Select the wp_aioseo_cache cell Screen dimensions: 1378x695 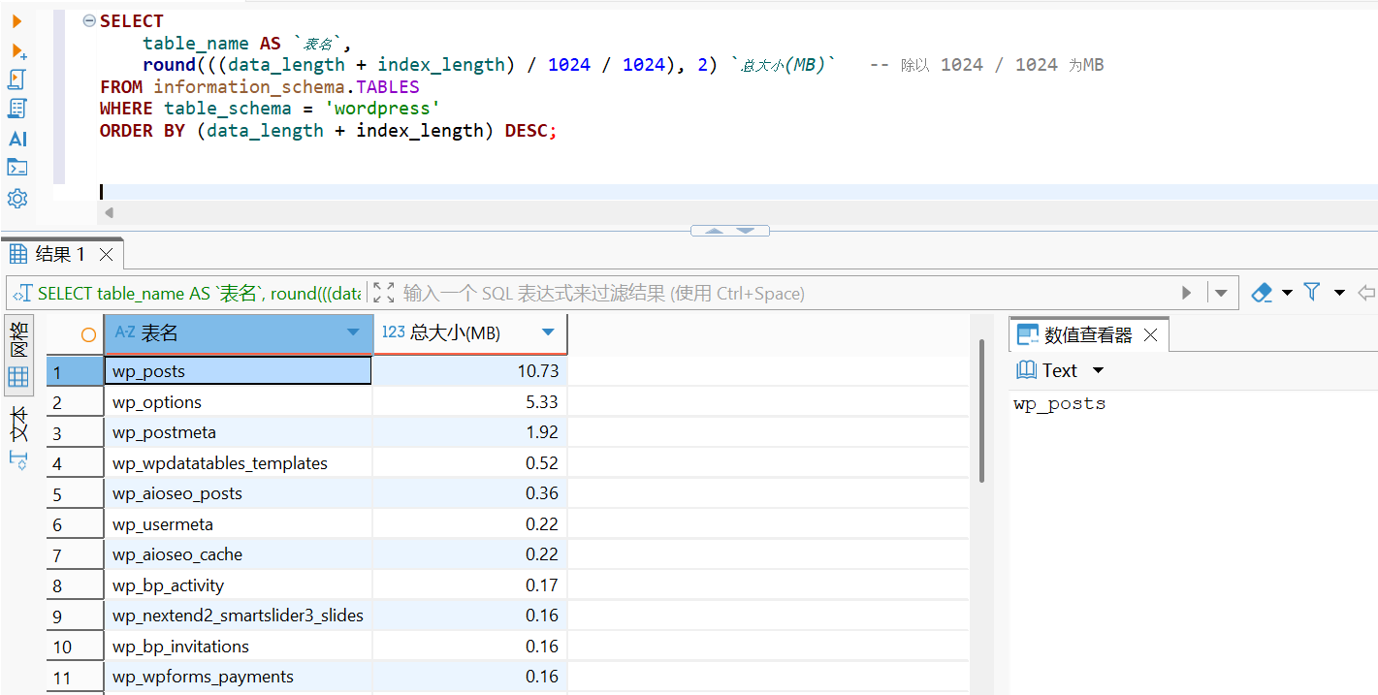238,554
